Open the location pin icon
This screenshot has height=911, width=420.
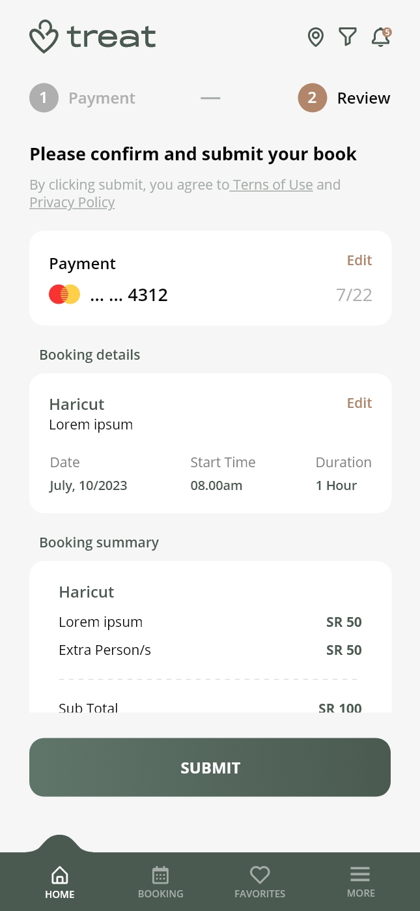click(316, 37)
